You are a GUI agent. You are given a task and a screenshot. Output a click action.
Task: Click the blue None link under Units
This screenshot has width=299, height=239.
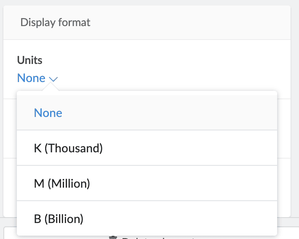pos(31,78)
